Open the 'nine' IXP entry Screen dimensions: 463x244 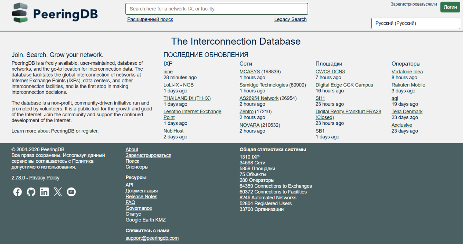(x=168, y=72)
